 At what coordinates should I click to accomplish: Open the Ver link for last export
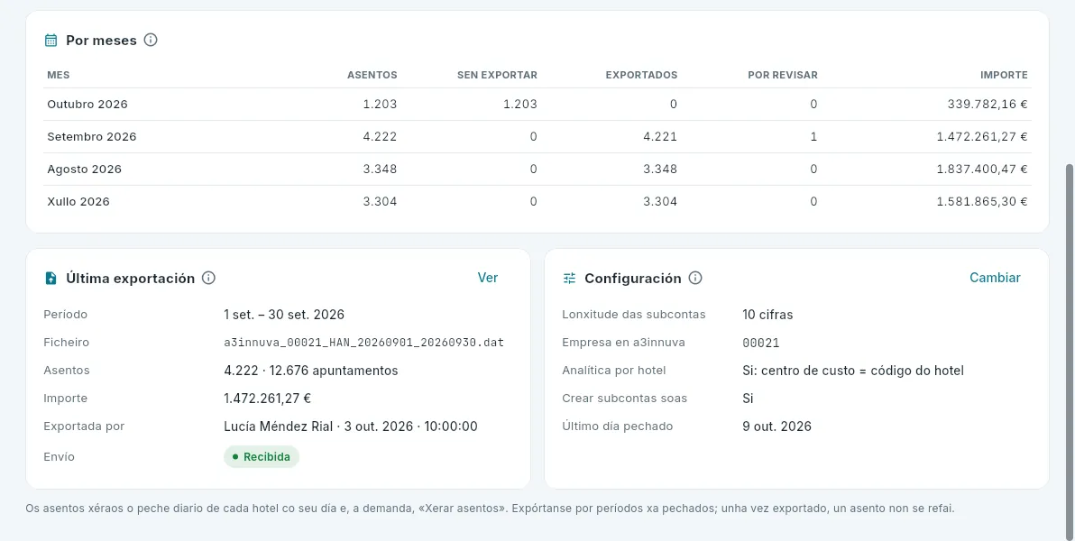[x=488, y=278]
